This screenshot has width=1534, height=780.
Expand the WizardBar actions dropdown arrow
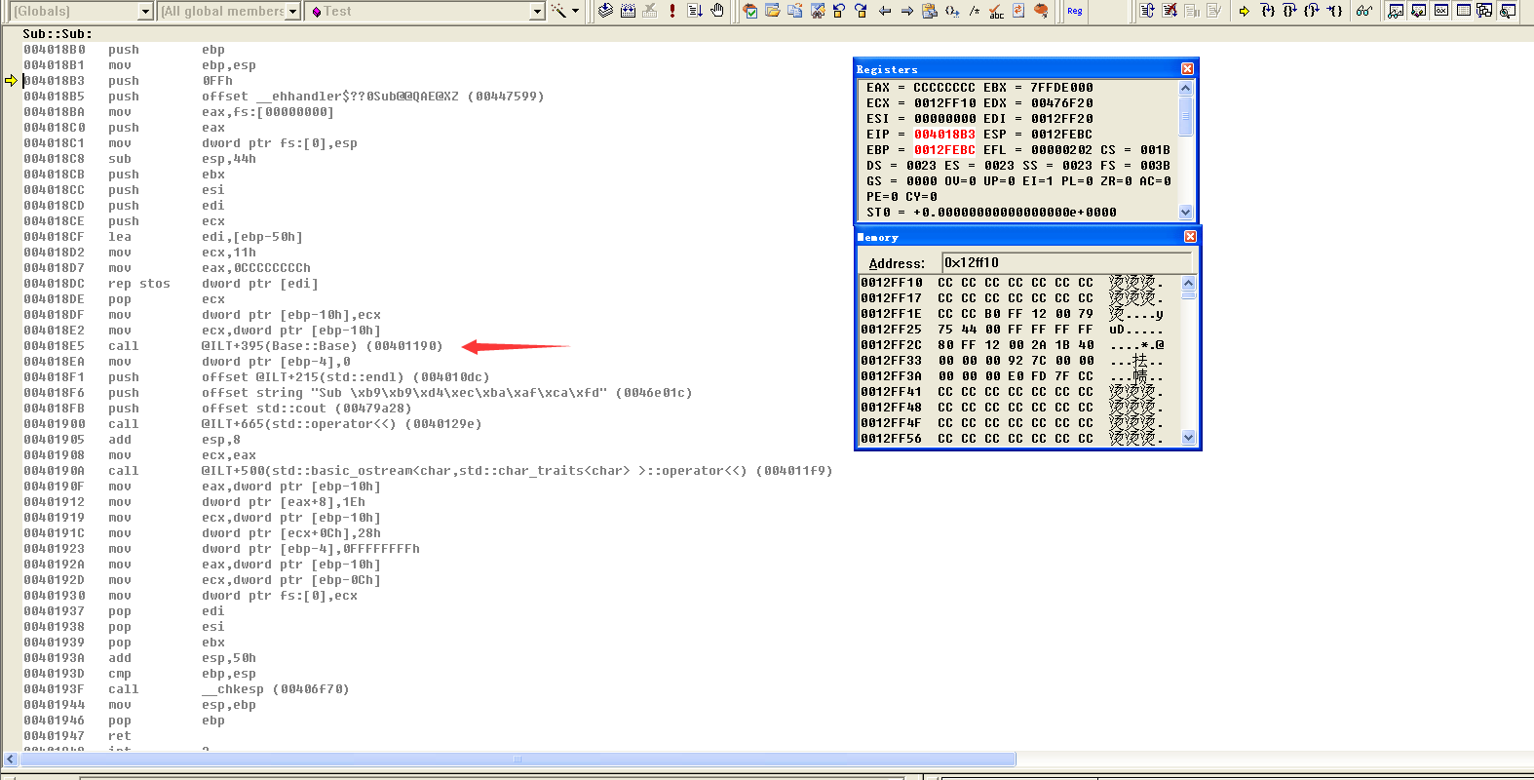pyautogui.click(x=575, y=11)
